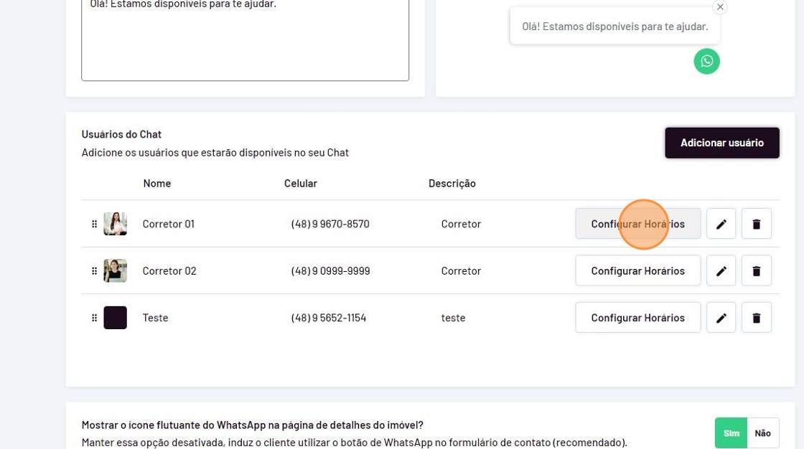Viewport: 804px width, 449px height.
Task: Click drag handle beside Corretor 02
Action: point(94,271)
